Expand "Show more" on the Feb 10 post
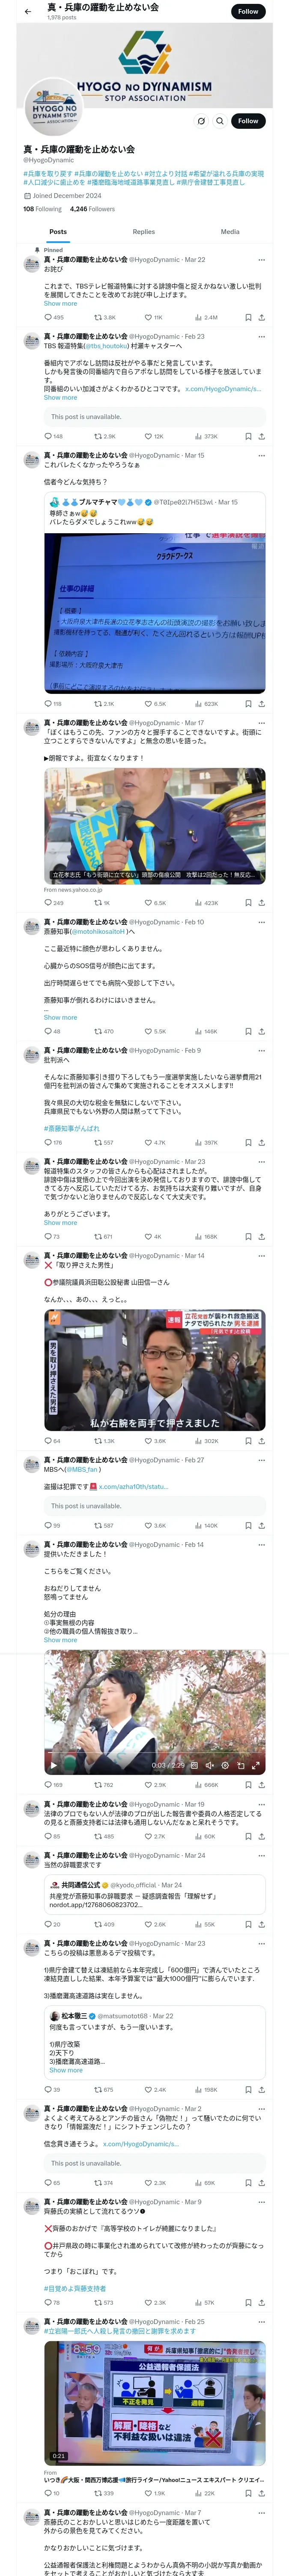 pyautogui.click(x=60, y=1017)
